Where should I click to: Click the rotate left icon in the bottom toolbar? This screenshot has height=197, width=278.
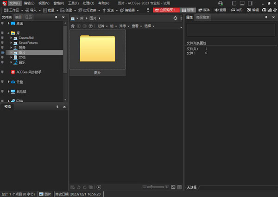(x=78, y=187)
